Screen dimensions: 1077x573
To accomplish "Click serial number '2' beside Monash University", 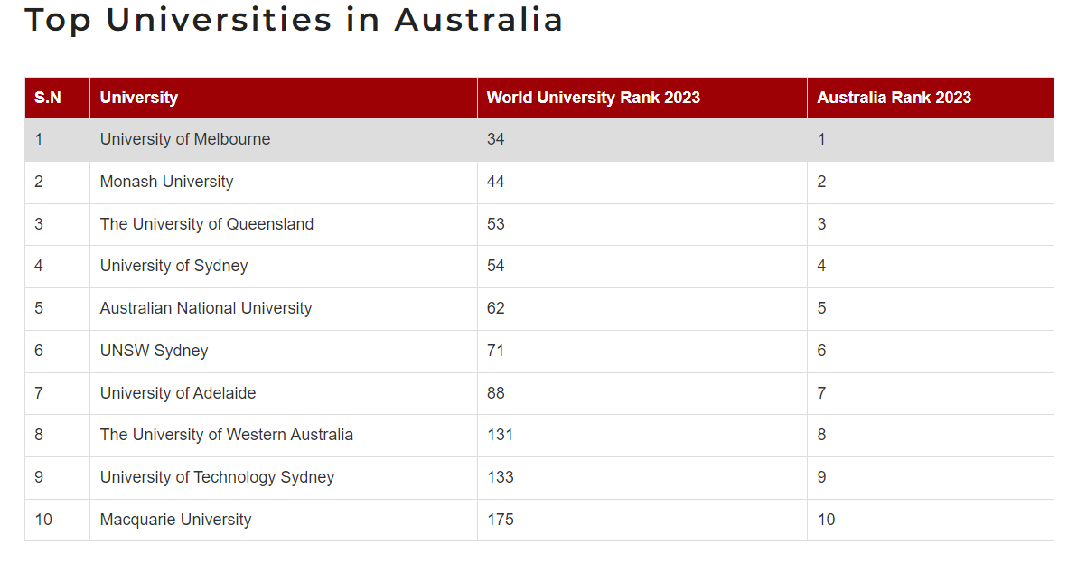I will point(39,182).
